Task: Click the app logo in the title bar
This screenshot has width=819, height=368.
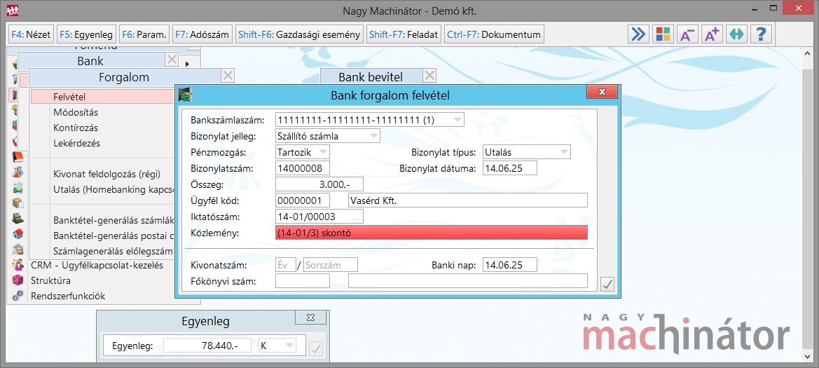Action: 13,11
